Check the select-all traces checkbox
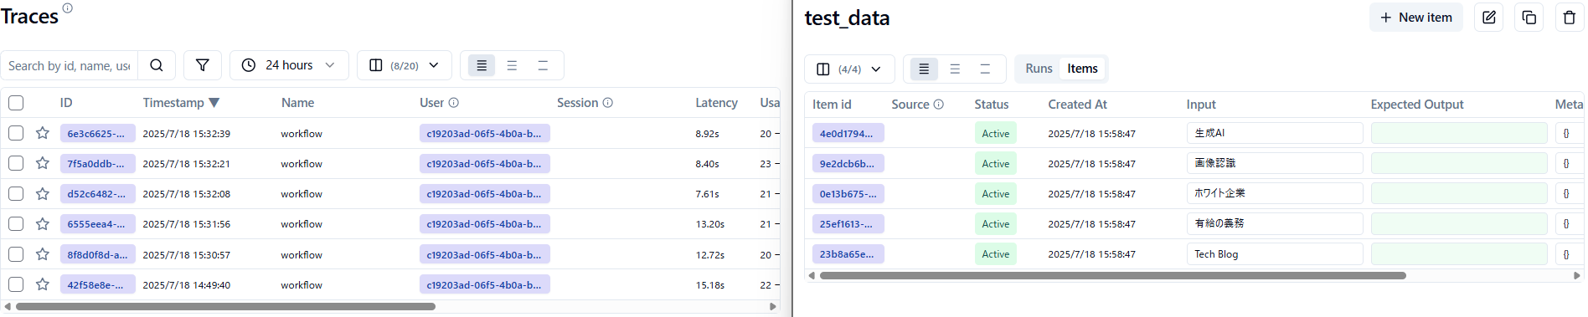 click(x=16, y=103)
